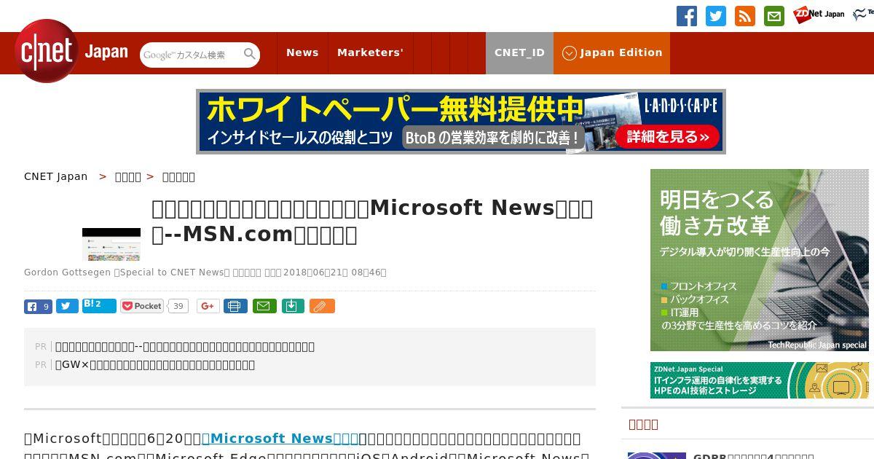Print the article via printer icon
Viewport: 874px width, 459px height.
tap(235, 306)
